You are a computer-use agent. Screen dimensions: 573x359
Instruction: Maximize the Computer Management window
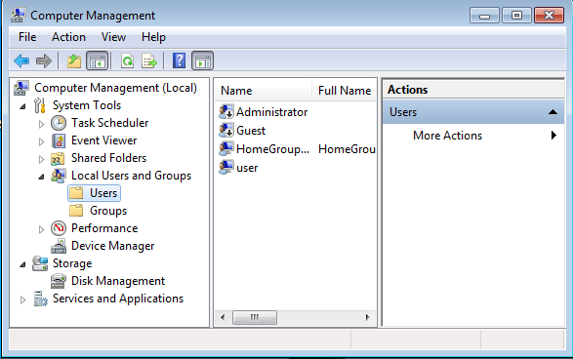click(x=516, y=16)
